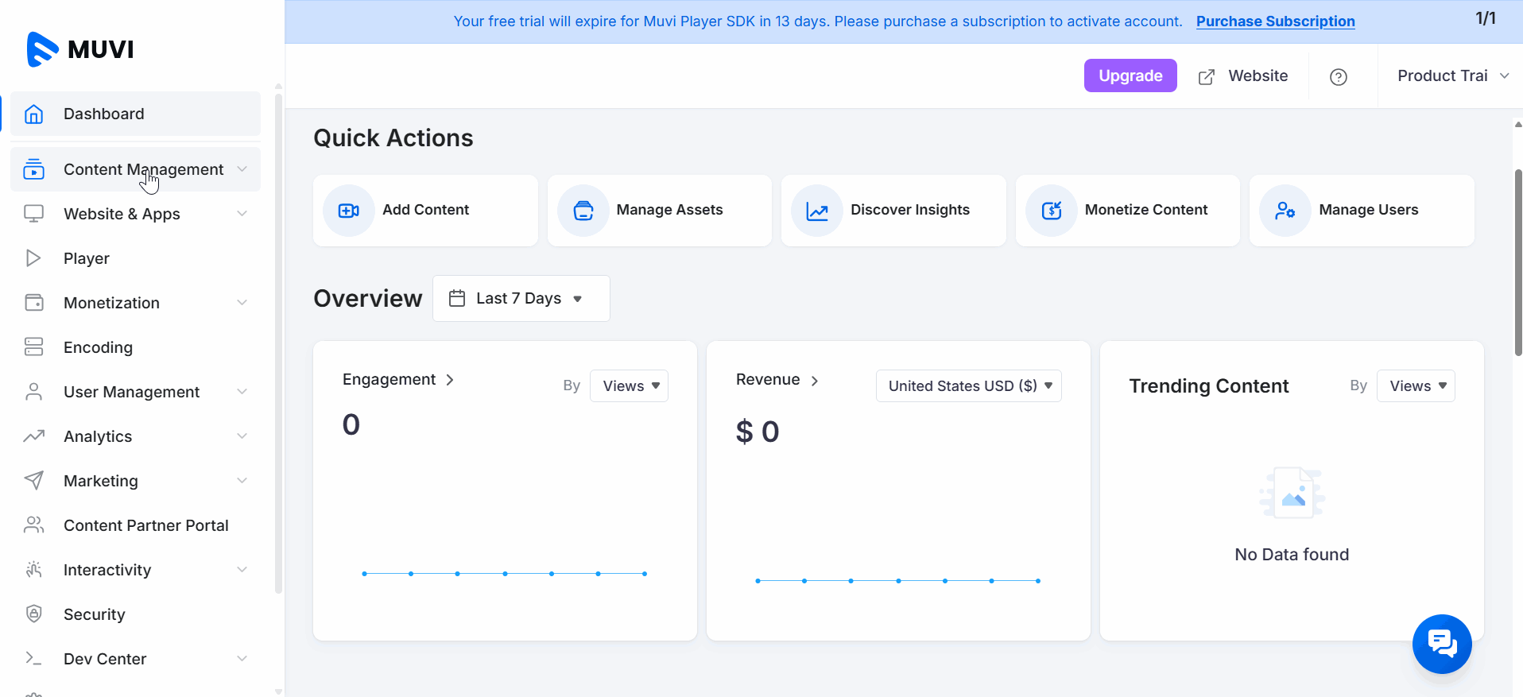
Task: Click the Manage Users icon
Action: point(1285,211)
